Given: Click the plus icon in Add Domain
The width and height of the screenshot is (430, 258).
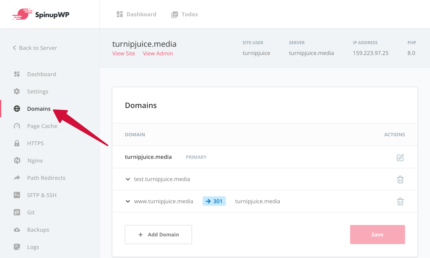Looking at the screenshot, I should pyautogui.click(x=140, y=235).
